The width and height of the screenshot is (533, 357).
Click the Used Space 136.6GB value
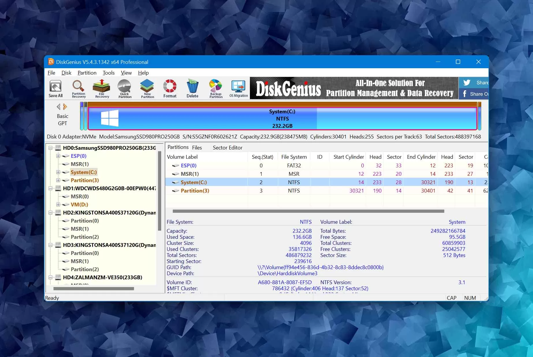click(x=302, y=237)
